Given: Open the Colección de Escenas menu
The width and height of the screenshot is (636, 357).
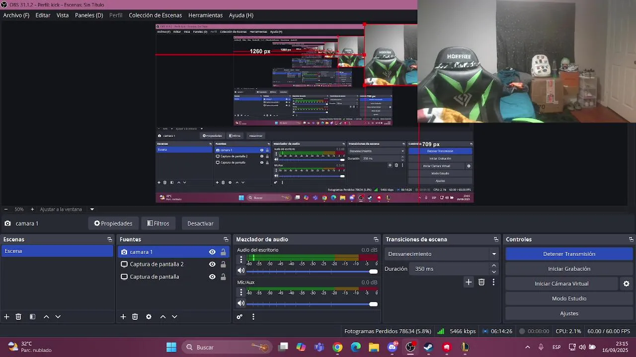Looking at the screenshot, I should pos(156,15).
